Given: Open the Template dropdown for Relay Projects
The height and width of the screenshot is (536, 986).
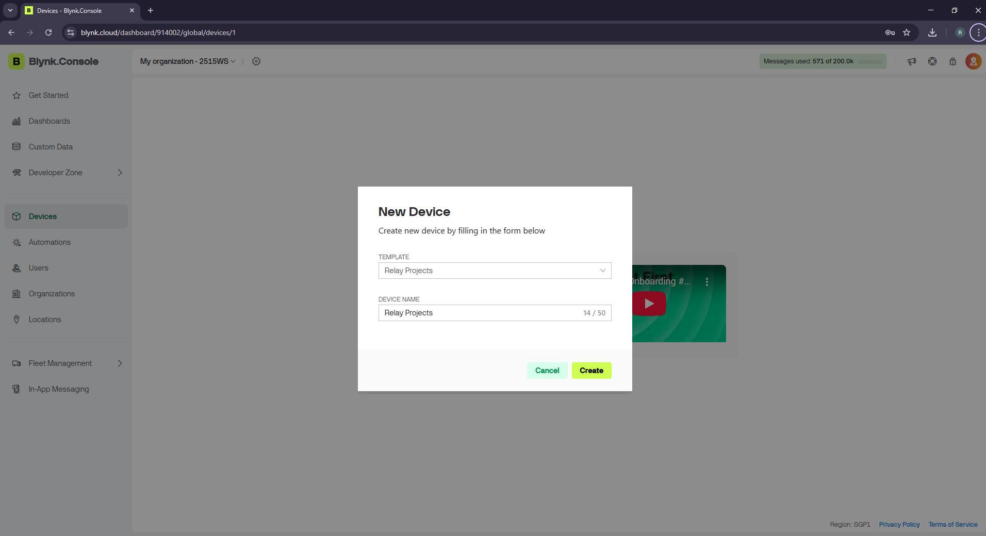Looking at the screenshot, I should click(x=495, y=271).
